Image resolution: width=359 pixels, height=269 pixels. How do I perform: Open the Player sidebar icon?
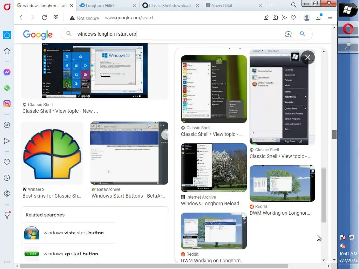pyautogui.click(x=7, y=125)
